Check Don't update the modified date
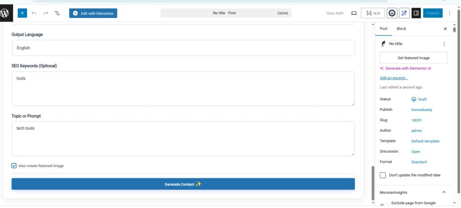 click(383, 175)
